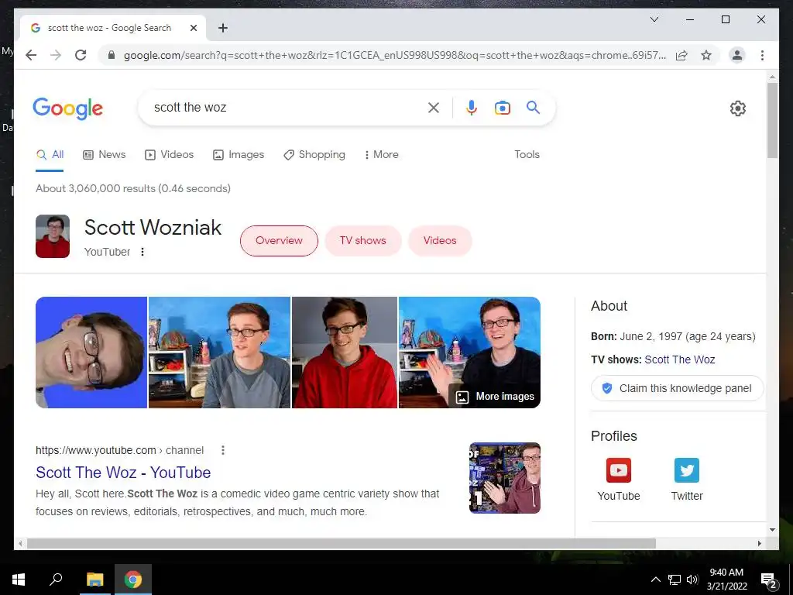View site info via the padlock icon
Image resolution: width=793 pixels, height=595 pixels.
pos(112,55)
